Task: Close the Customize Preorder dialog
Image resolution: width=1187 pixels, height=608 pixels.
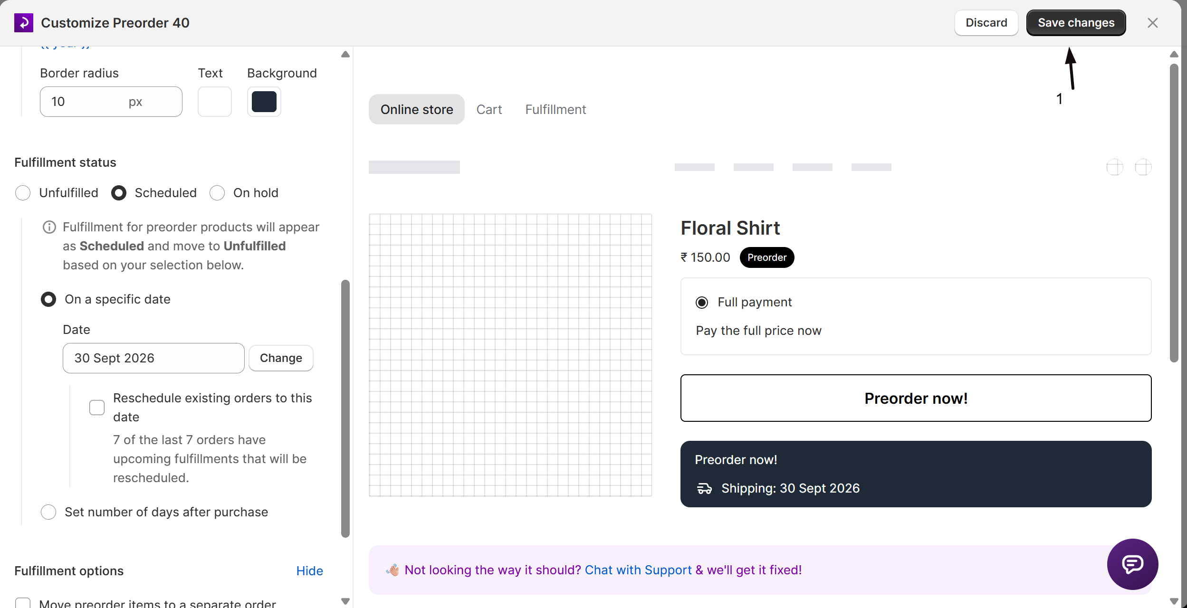Action: [x=1152, y=23]
